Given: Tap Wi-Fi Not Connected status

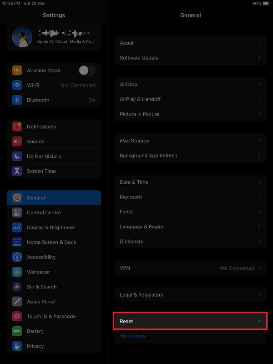Looking at the screenshot, I should tap(78, 85).
